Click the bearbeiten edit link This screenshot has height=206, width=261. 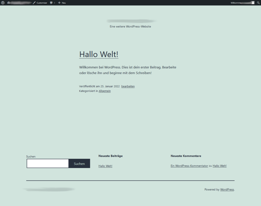pos(128,86)
